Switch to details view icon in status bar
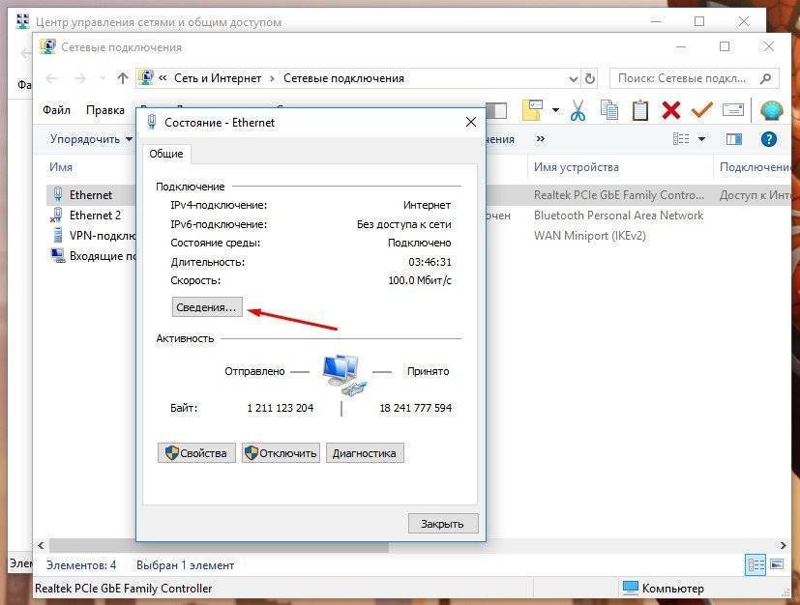 (x=756, y=564)
